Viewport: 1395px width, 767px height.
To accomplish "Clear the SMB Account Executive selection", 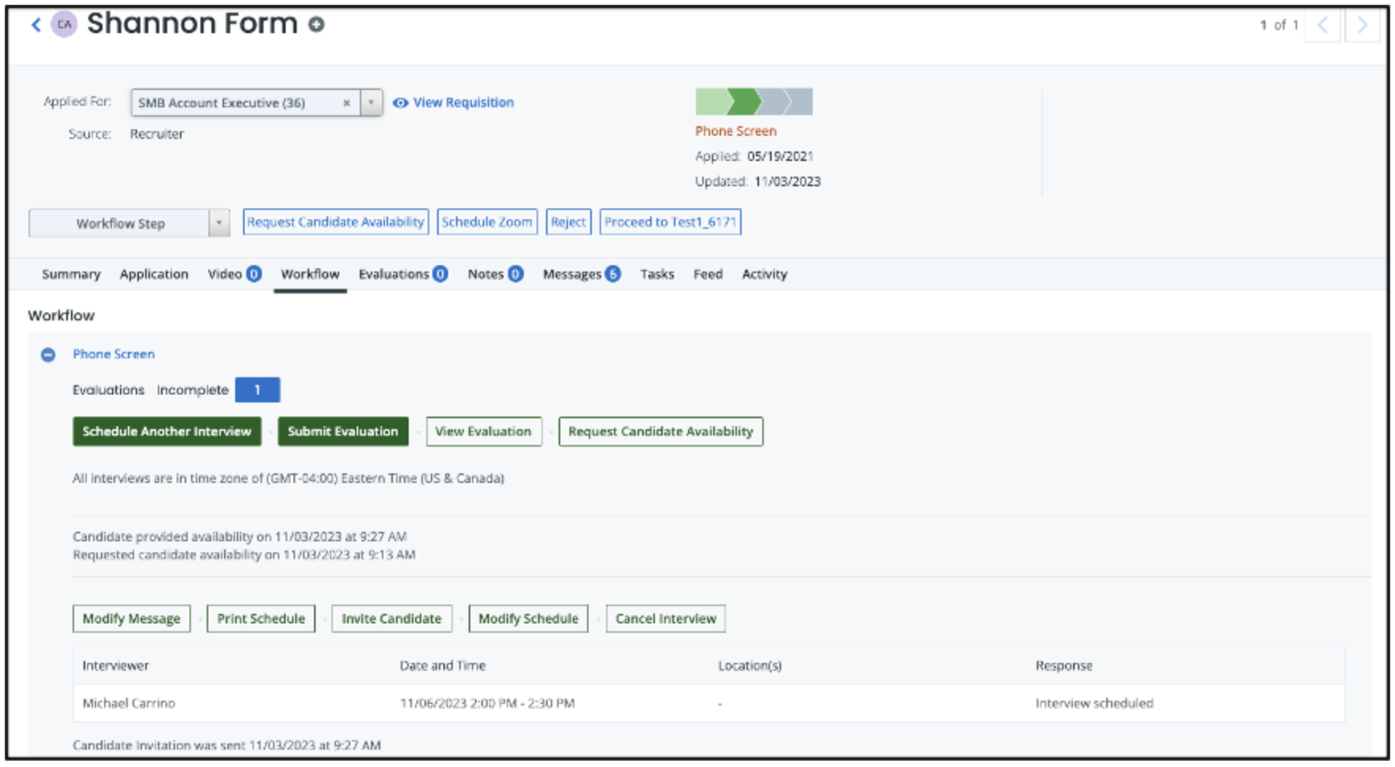I will tap(346, 103).
